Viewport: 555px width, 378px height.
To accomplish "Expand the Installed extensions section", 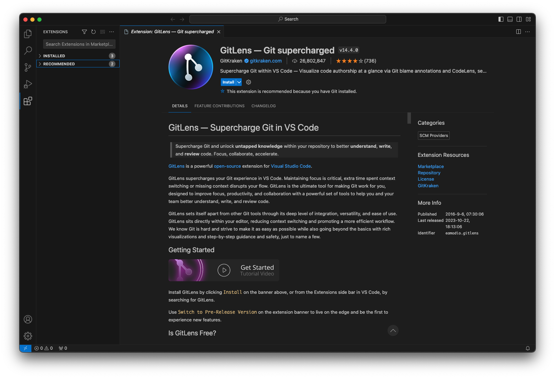I will pos(78,56).
